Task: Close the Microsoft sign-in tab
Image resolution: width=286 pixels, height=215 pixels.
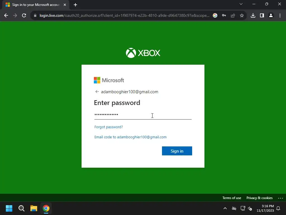Action: (65, 5)
